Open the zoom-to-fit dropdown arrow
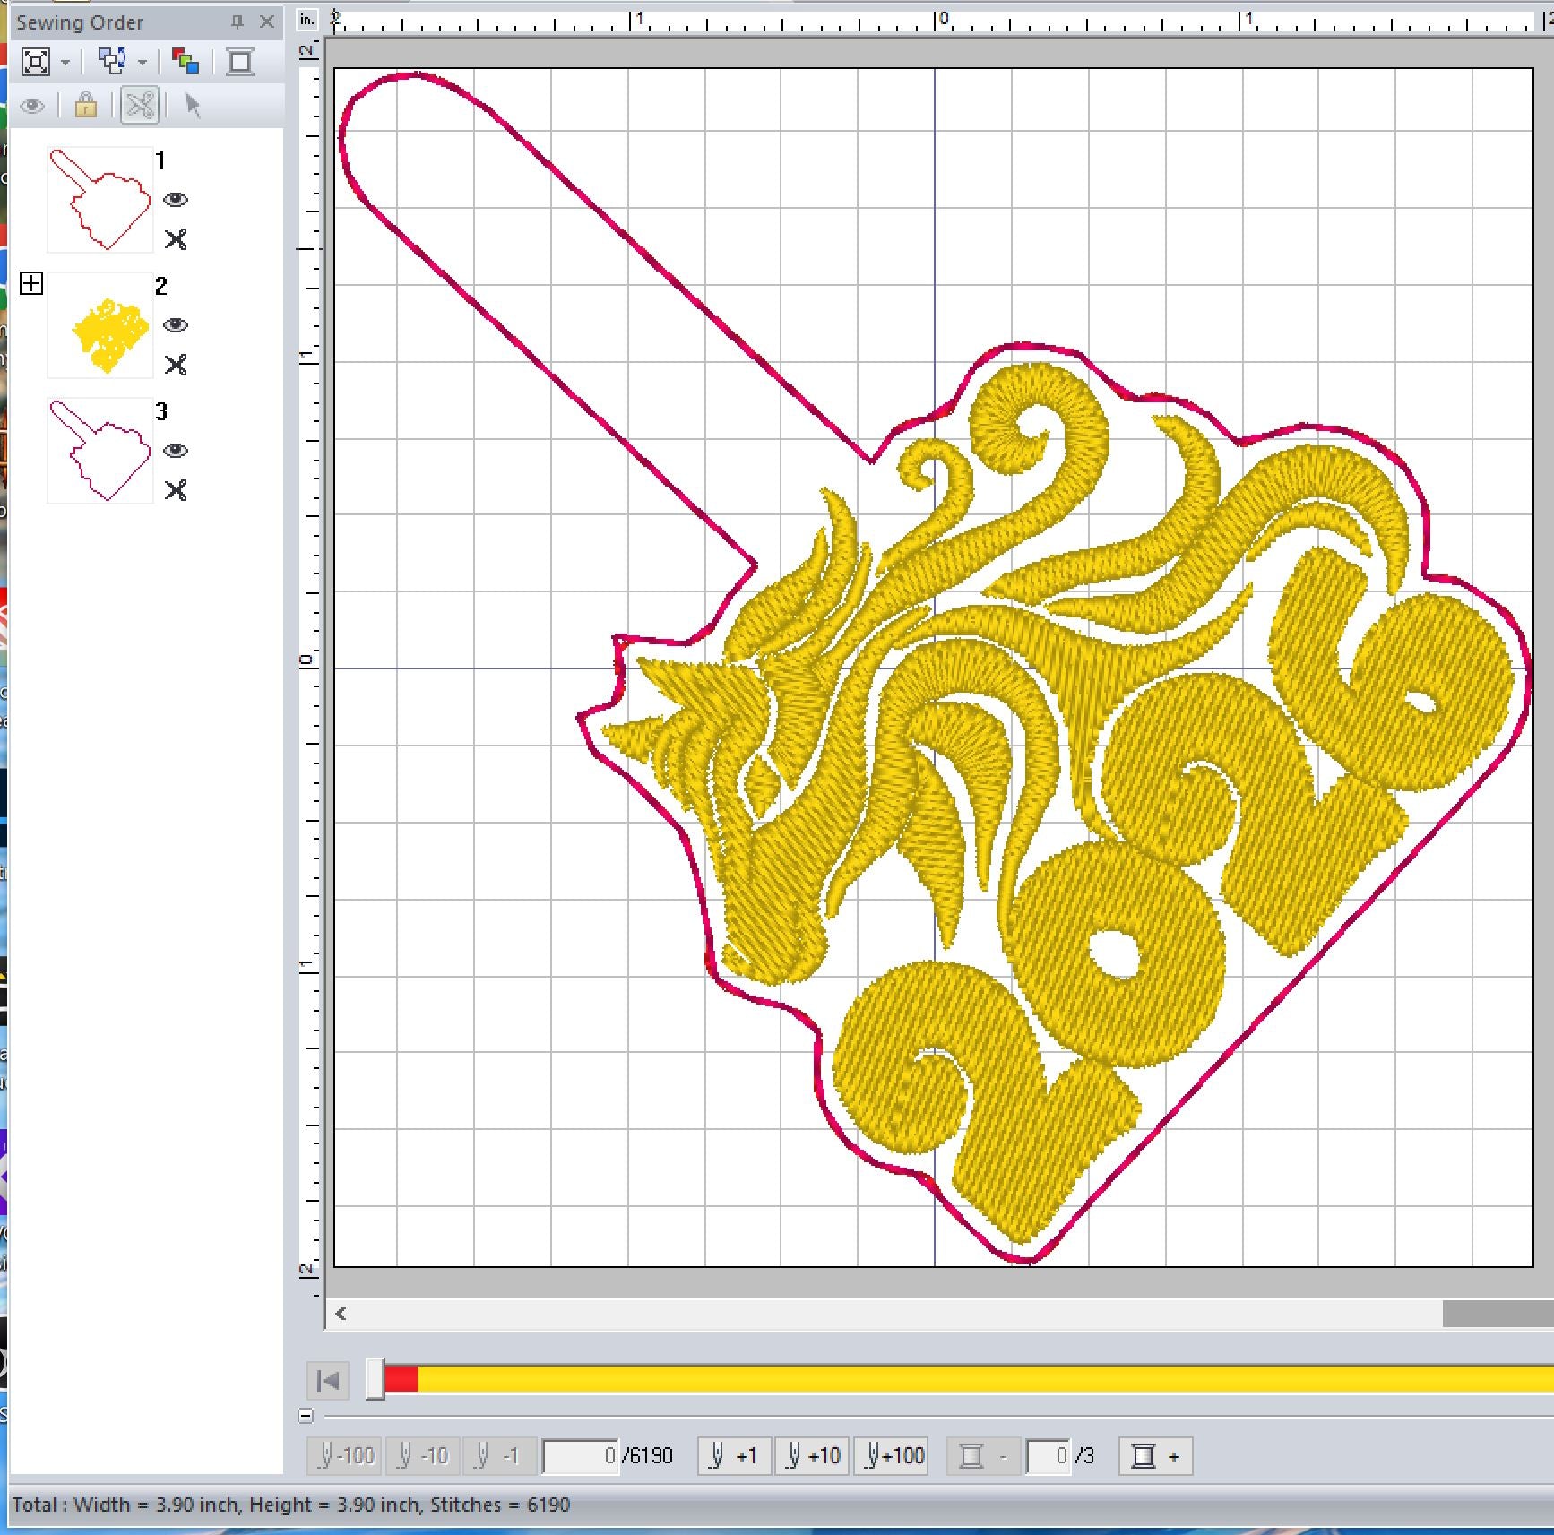The height and width of the screenshot is (1535, 1554). click(x=65, y=63)
